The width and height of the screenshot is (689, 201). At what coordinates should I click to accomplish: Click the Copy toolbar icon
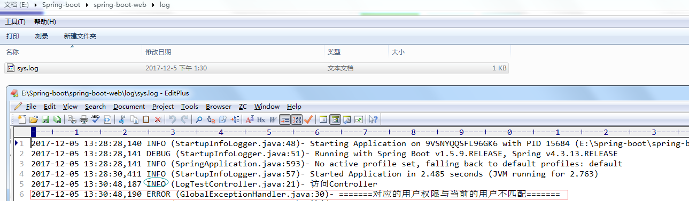(134, 119)
